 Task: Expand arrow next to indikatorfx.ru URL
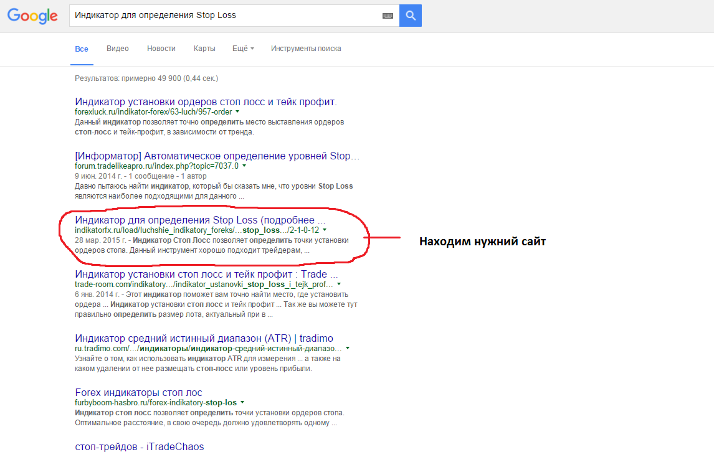coord(325,230)
